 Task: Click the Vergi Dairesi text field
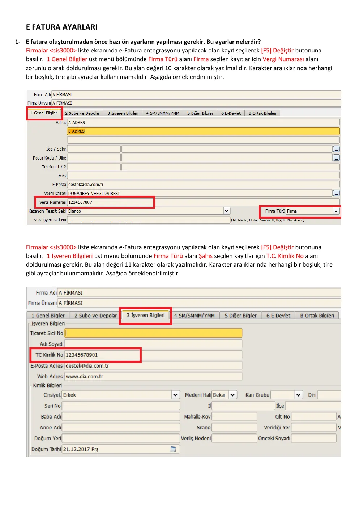click(200, 193)
